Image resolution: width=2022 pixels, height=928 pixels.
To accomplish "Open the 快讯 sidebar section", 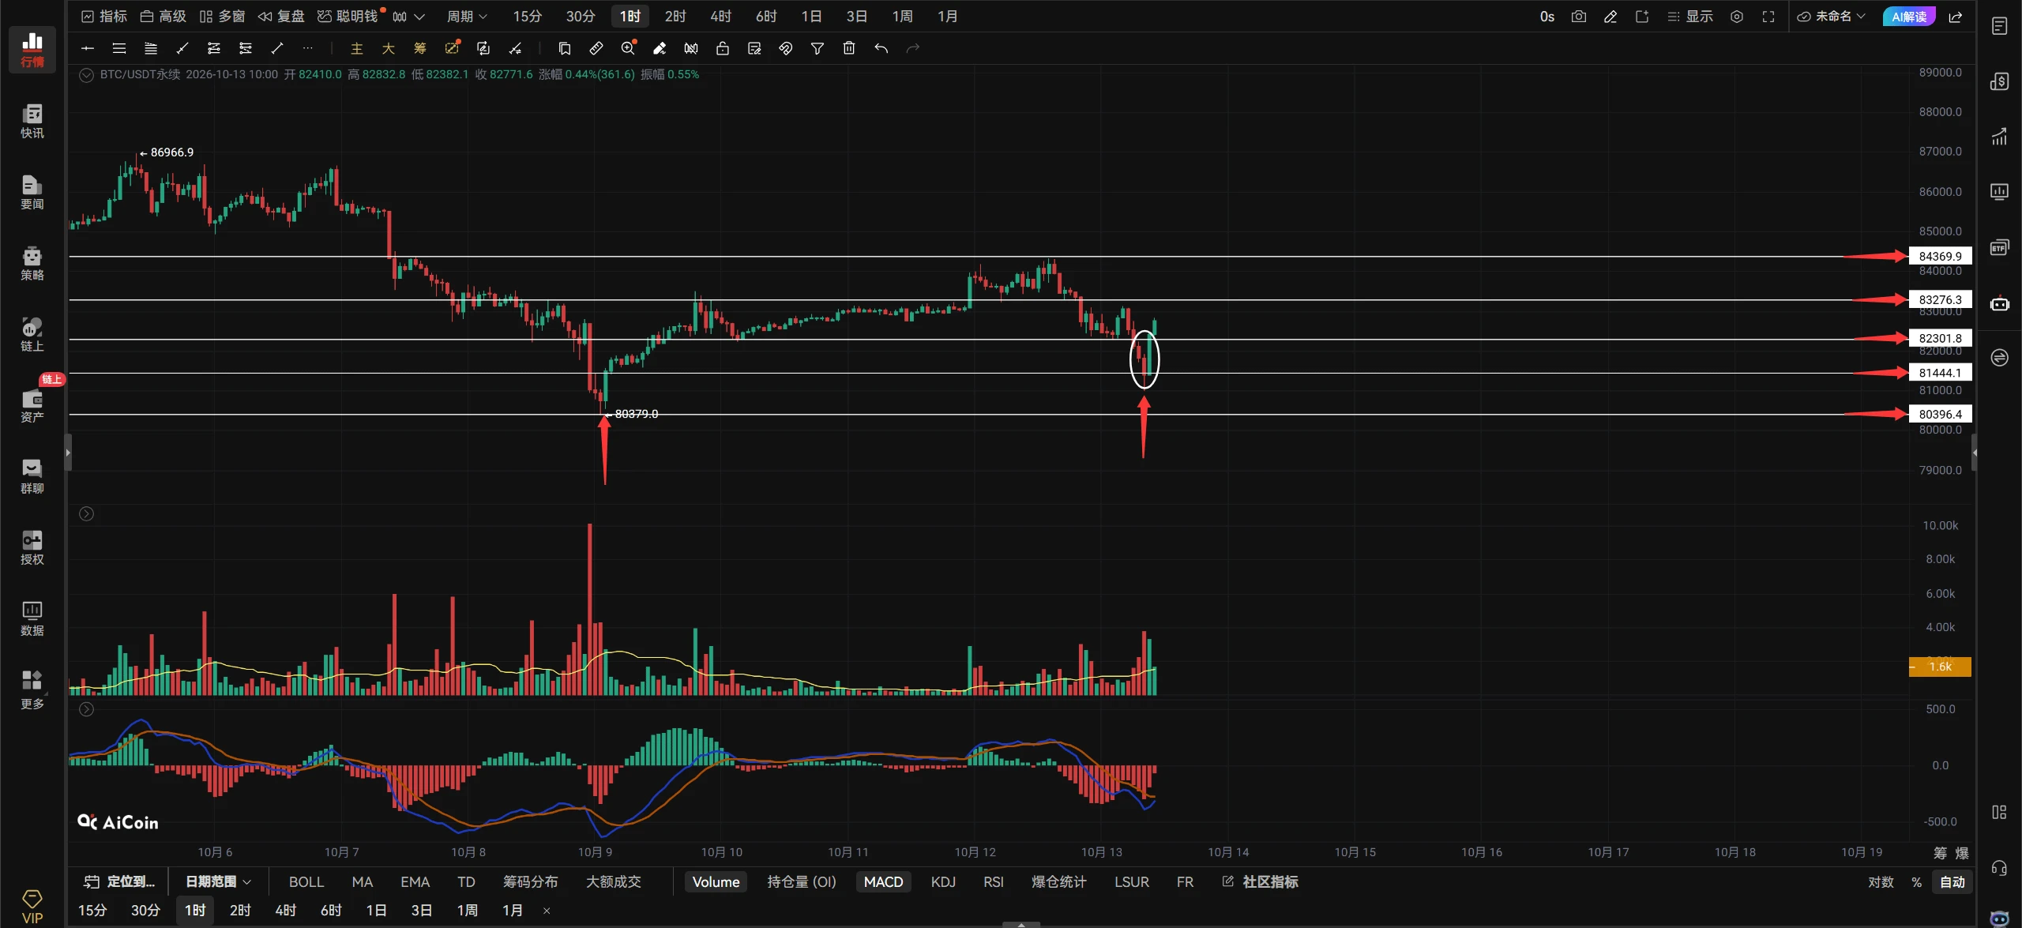I will coord(32,121).
